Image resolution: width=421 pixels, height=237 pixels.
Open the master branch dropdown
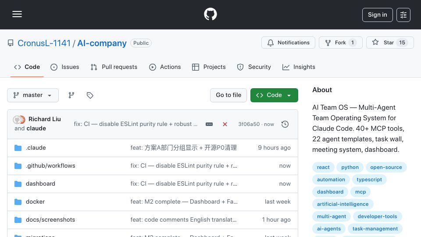[x=33, y=95]
